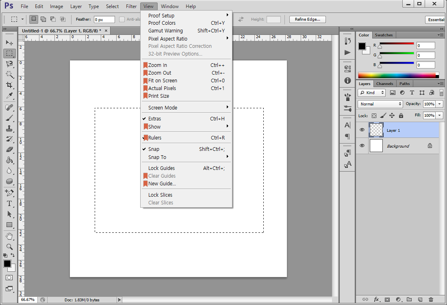
Task: Select the Brush tool
Action: point(9,118)
